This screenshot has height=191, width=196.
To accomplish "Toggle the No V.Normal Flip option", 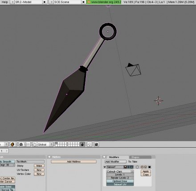I will coord(7,190).
